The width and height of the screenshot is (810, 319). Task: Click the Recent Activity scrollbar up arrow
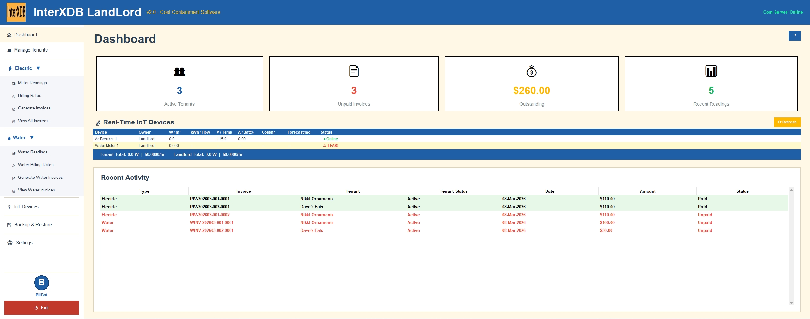791,190
